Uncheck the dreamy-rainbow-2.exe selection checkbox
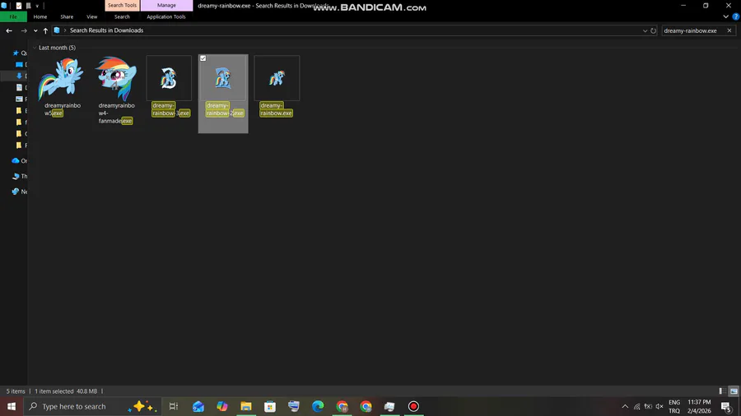Image resolution: width=741 pixels, height=416 pixels. click(x=203, y=58)
